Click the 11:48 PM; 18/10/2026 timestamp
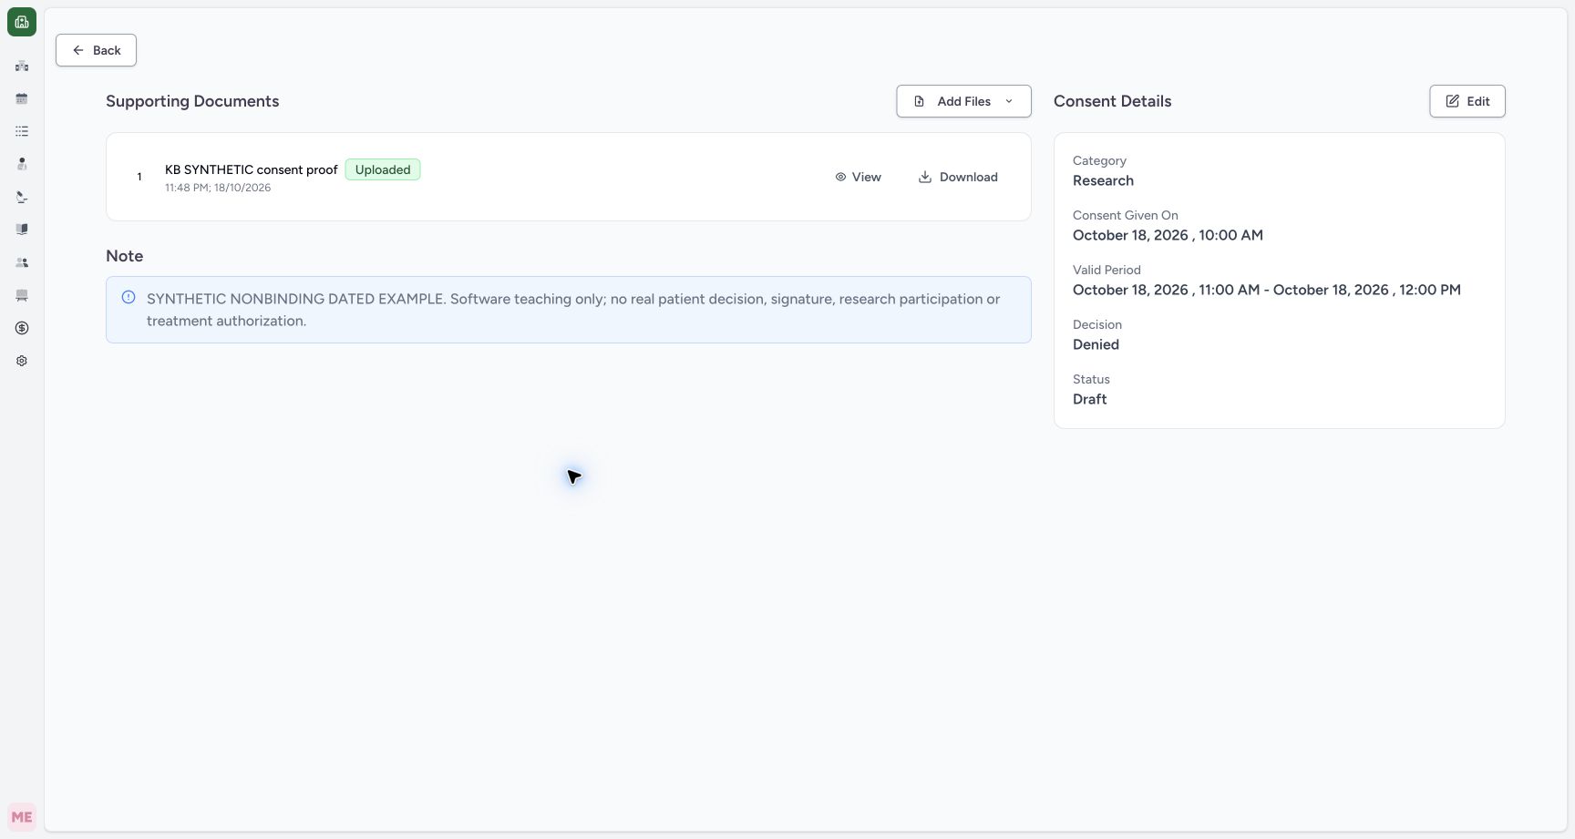Screen dimensions: 1575x839 coord(218,188)
